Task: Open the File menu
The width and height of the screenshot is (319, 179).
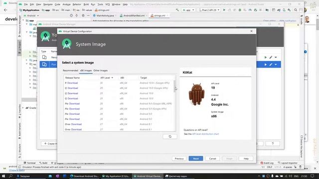Action: click(x=25, y=4)
